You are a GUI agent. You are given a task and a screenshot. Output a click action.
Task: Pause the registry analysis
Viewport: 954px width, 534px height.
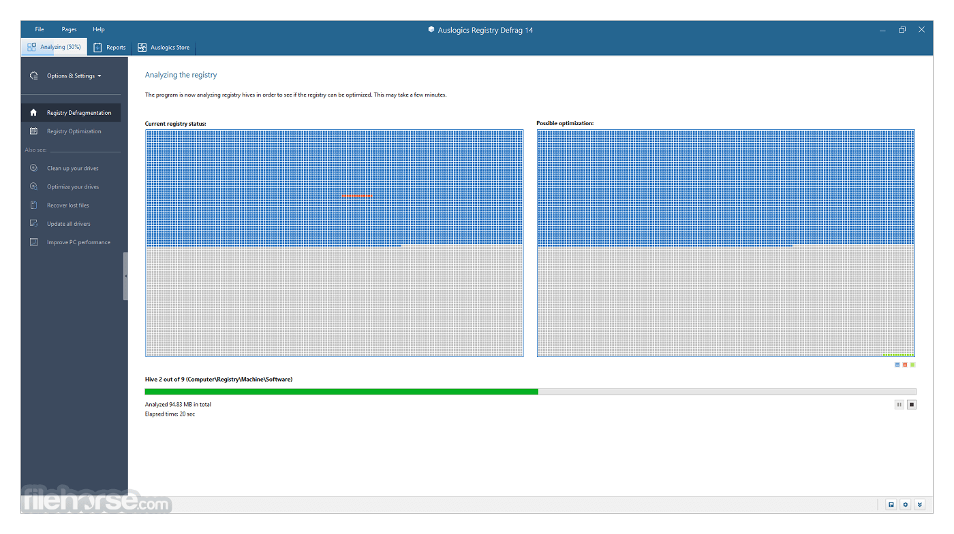coord(899,404)
